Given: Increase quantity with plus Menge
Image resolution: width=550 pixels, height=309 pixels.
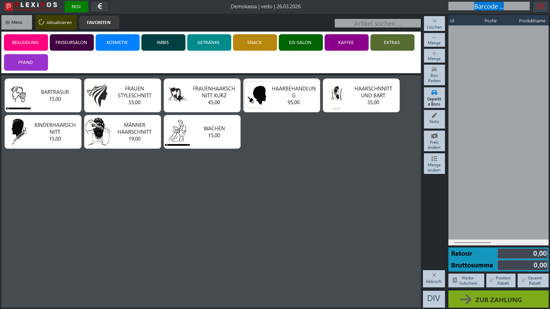Looking at the screenshot, I should 434,56.
